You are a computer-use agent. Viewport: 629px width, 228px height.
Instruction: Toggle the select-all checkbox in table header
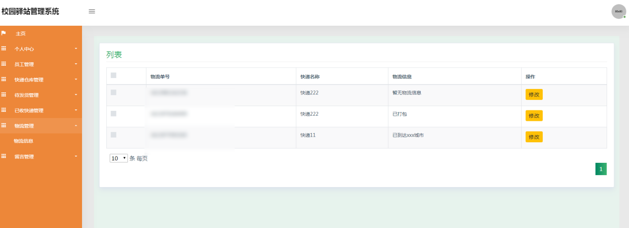click(113, 75)
